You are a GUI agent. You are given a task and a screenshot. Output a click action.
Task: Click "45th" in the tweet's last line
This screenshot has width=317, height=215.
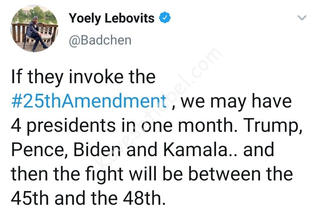coord(29,198)
